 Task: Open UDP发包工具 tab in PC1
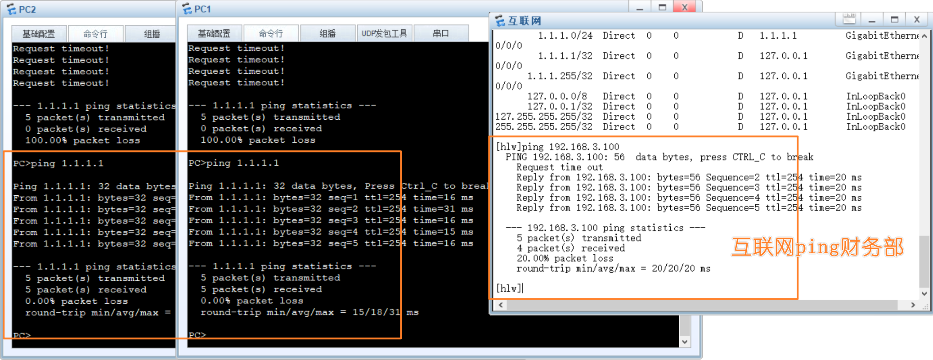(384, 33)
